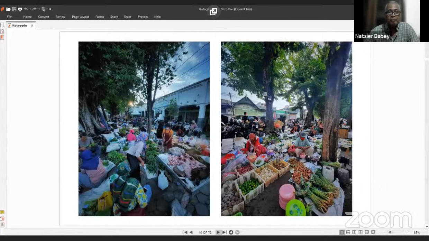Image resolution: width=429 pixels, height=241 pixels.
Task: Toggle facing pages view mode
Action: (x=354, y=232)
